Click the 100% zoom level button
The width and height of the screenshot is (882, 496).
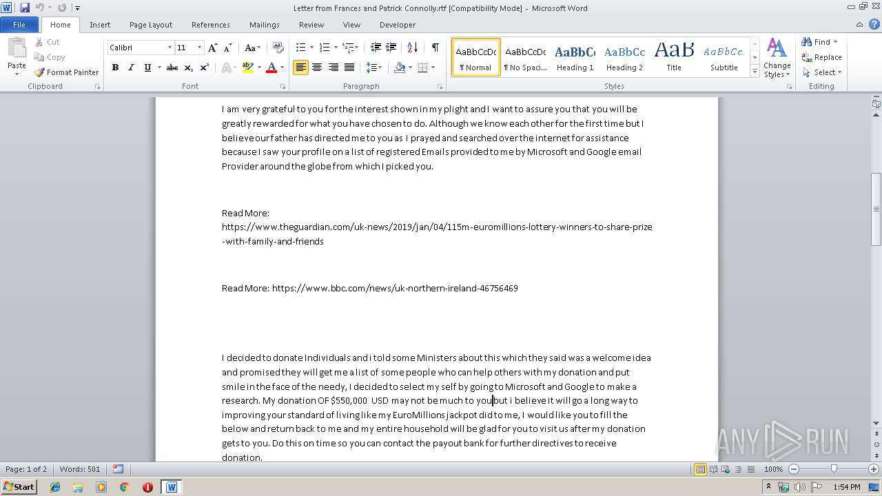(773, 469)
